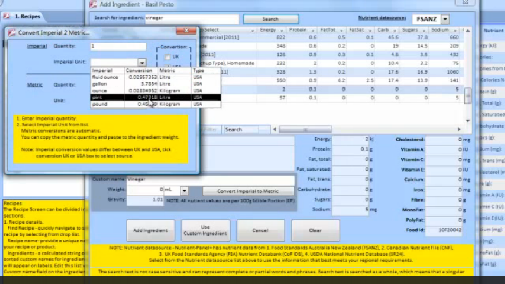
Task: Choose fluid ounce in conversion list
Action: [105, 77]
